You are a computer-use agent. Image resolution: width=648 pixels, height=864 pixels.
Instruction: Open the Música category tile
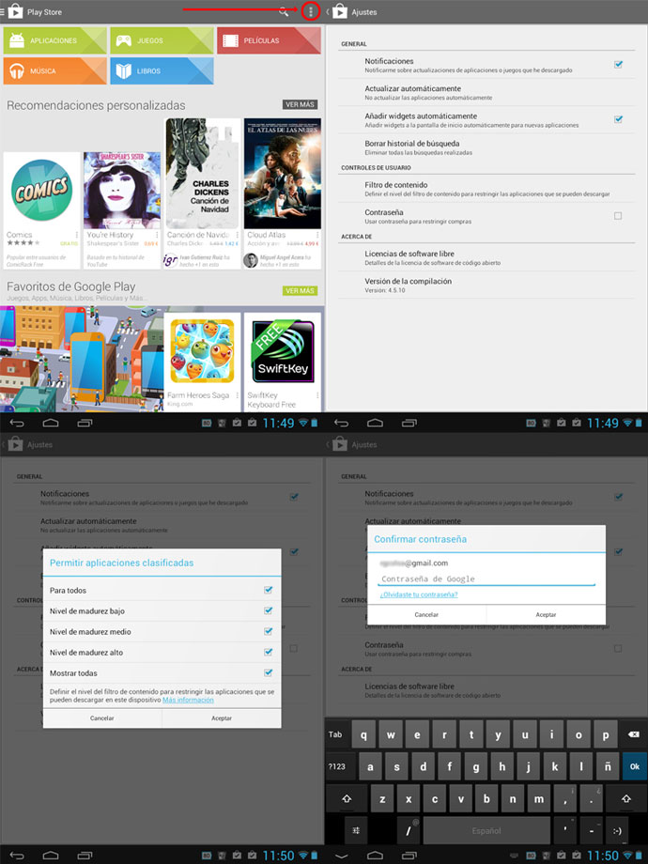[x=54, y=71]
